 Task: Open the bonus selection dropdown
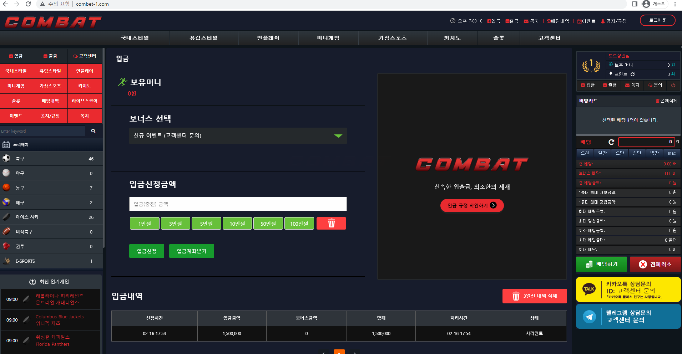238,136
